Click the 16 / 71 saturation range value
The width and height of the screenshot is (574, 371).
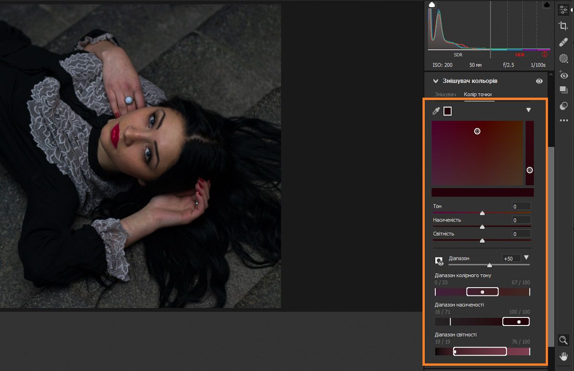click(443, 312)
